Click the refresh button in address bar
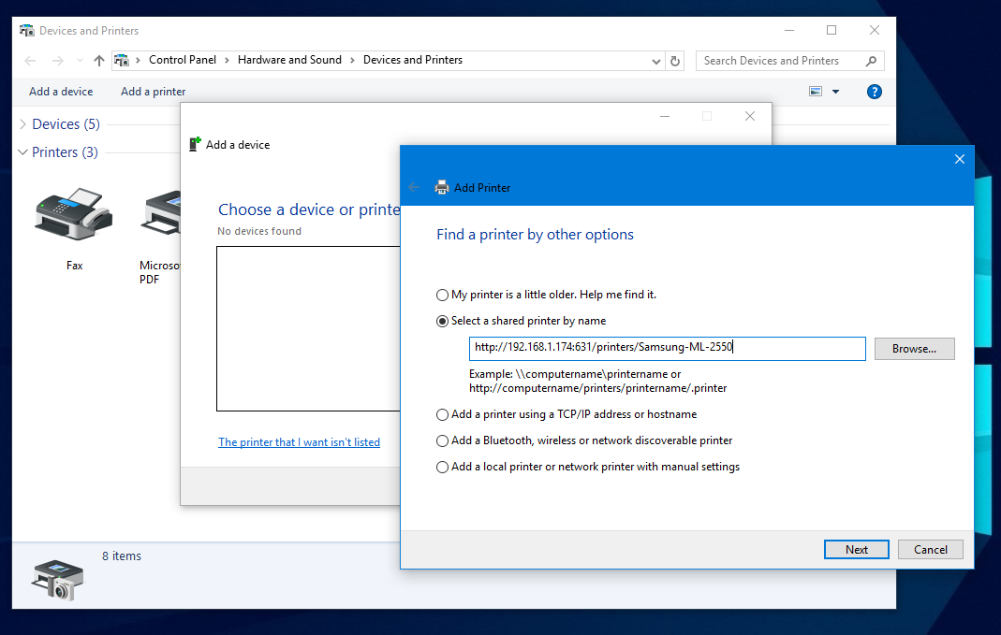1001x635 pixels. point(676,61)
